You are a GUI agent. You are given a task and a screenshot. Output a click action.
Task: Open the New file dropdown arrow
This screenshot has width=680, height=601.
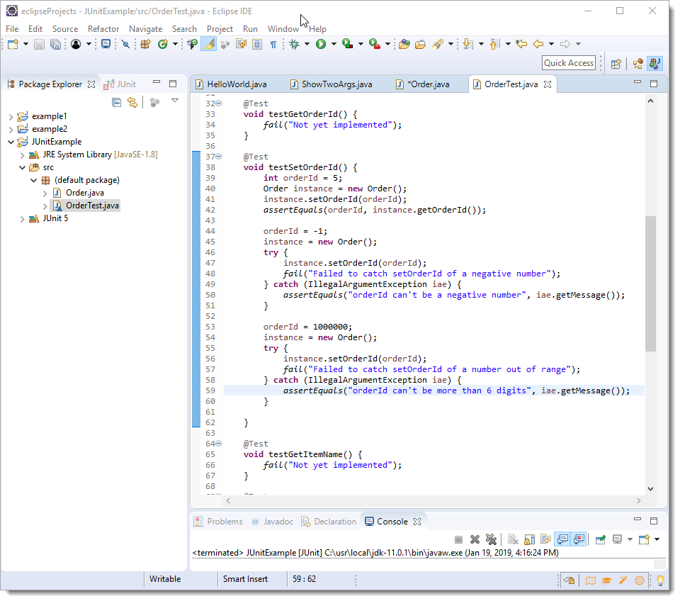(25, 44)
